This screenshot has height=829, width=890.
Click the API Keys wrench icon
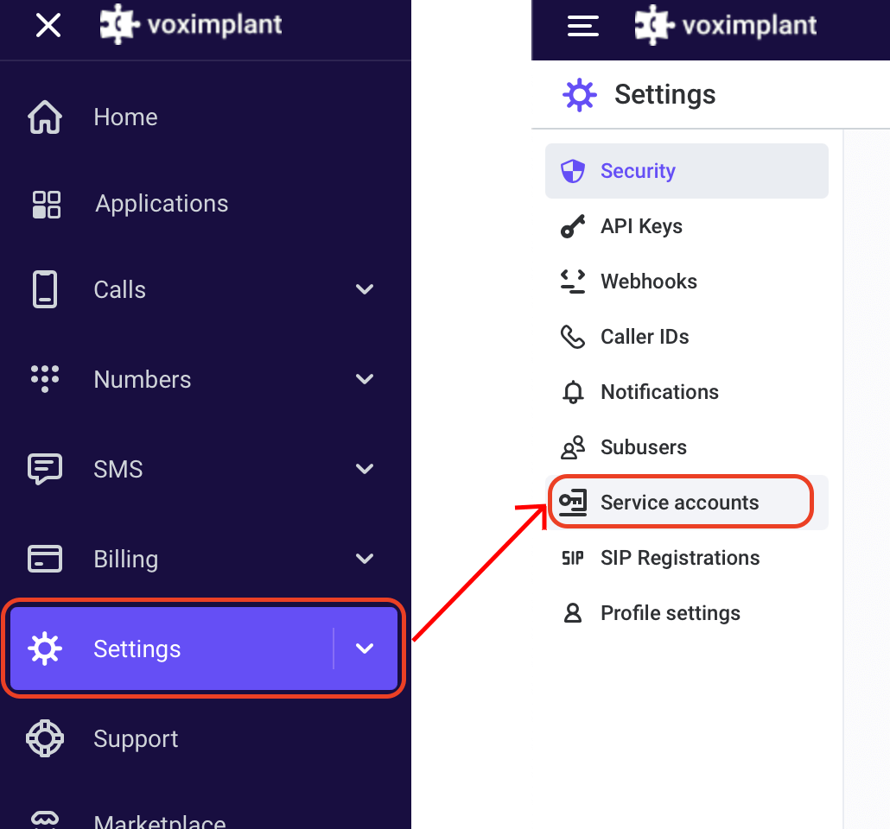[572, 225]
